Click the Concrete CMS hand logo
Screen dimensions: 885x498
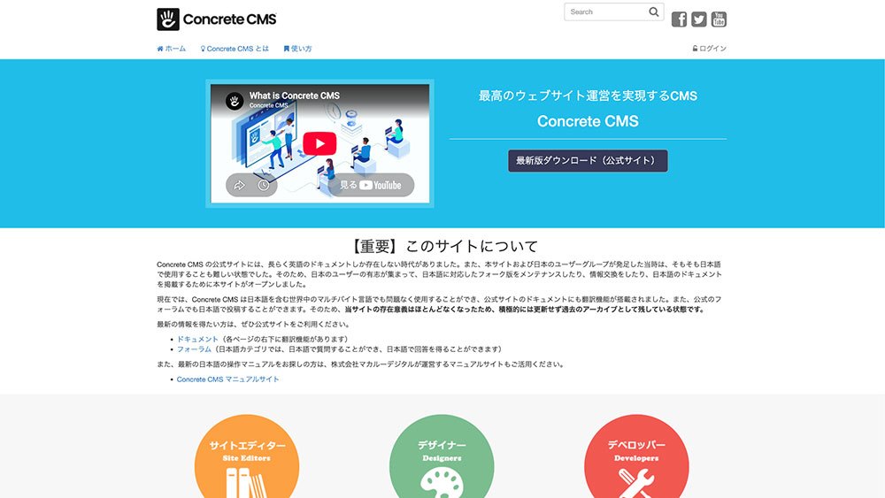pyautogui.click(x=167, y=19)
